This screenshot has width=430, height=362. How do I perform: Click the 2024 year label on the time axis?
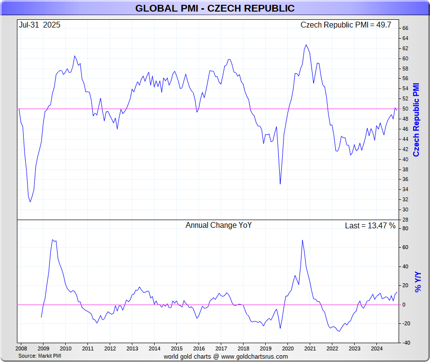pos(376,348)
